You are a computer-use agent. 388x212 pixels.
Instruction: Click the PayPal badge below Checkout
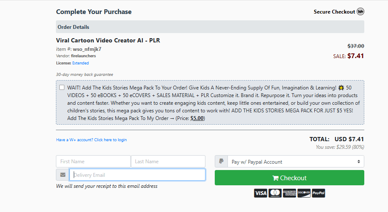319,193
